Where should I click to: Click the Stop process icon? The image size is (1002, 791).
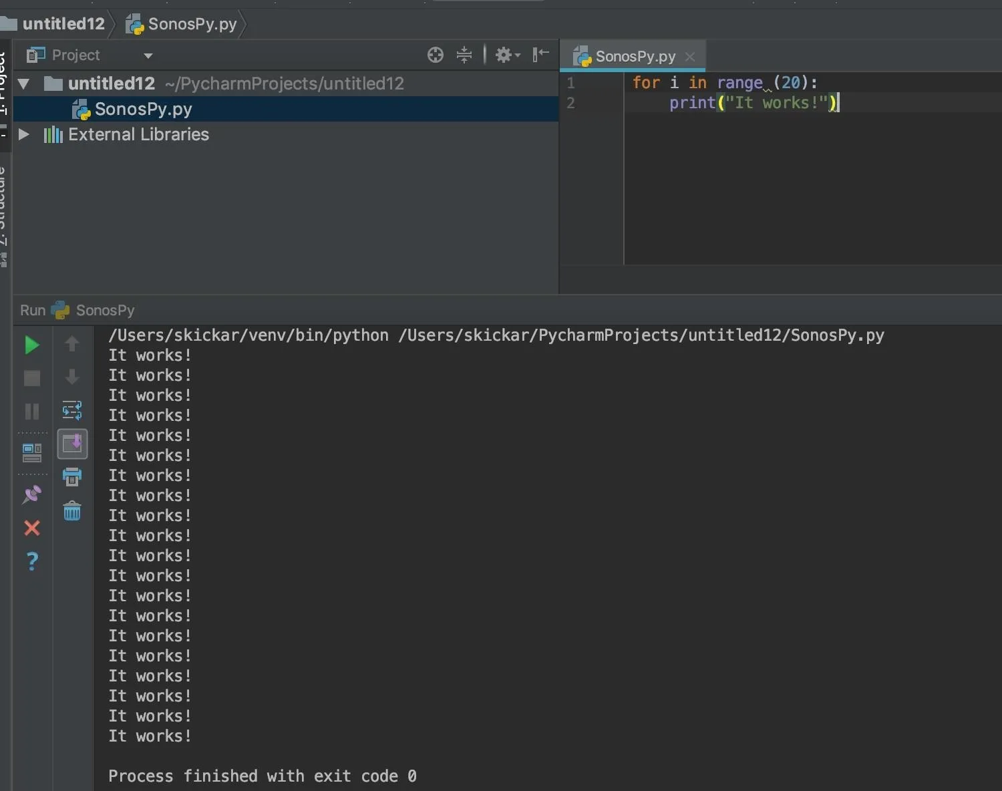[32, 378]
